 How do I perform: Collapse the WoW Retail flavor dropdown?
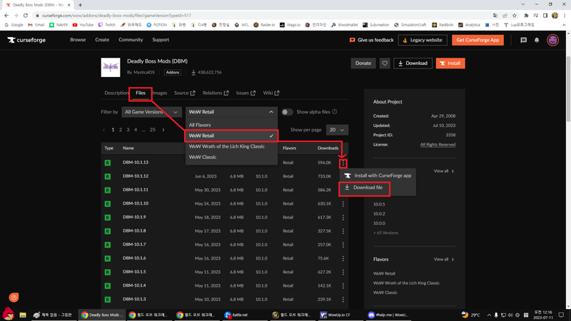(x=231, y=112)
